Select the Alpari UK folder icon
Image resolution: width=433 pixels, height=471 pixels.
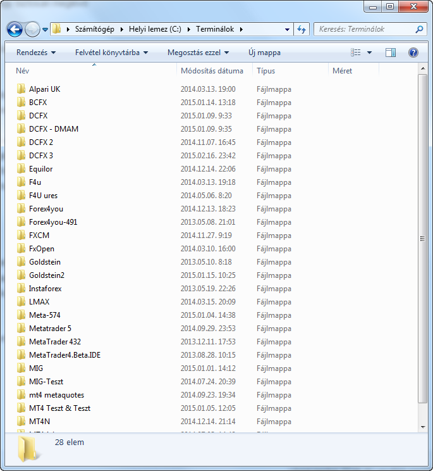pos(21,89)
